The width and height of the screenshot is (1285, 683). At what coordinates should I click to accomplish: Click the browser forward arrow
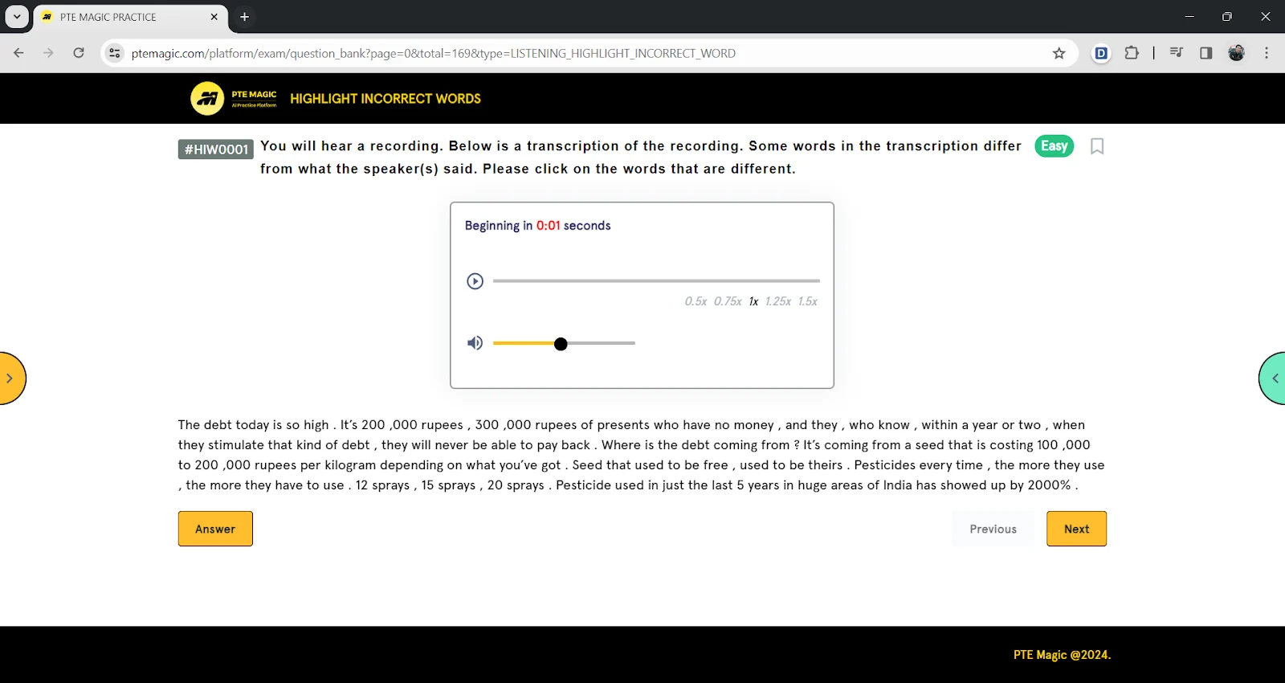48,53
